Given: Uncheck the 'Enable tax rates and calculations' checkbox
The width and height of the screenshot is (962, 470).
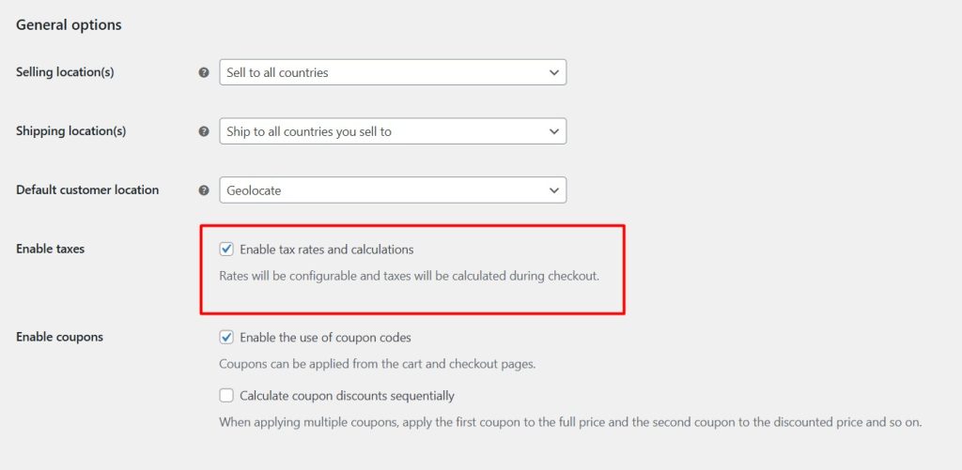Looking at the screenshot, I should coord(226,250).
